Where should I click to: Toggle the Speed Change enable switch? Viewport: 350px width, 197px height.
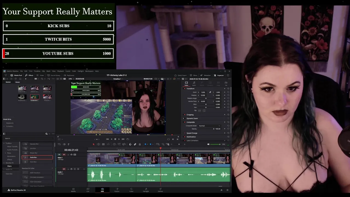[185, 133]
